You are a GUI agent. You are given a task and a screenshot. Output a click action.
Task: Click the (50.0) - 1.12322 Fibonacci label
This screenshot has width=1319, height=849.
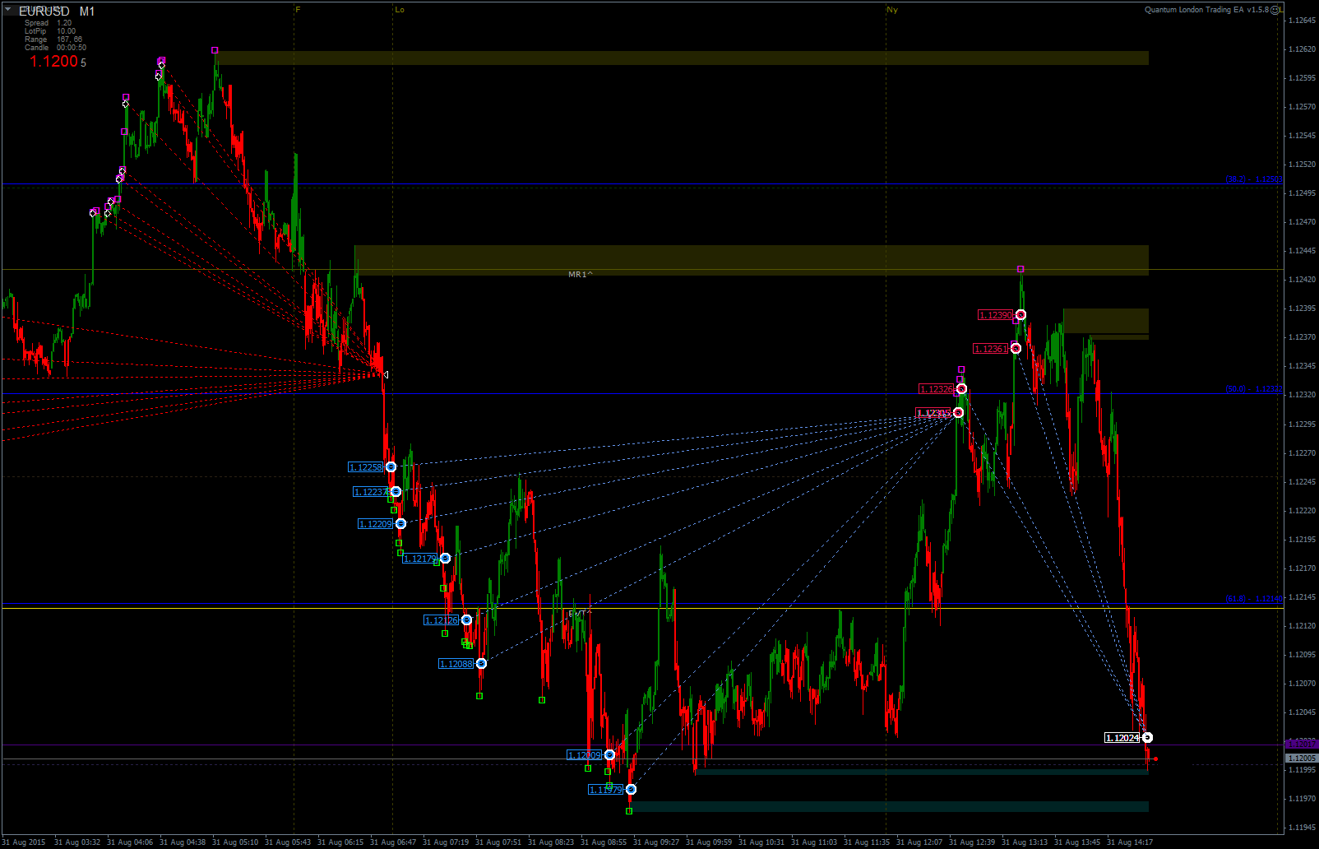(1253, 389)
